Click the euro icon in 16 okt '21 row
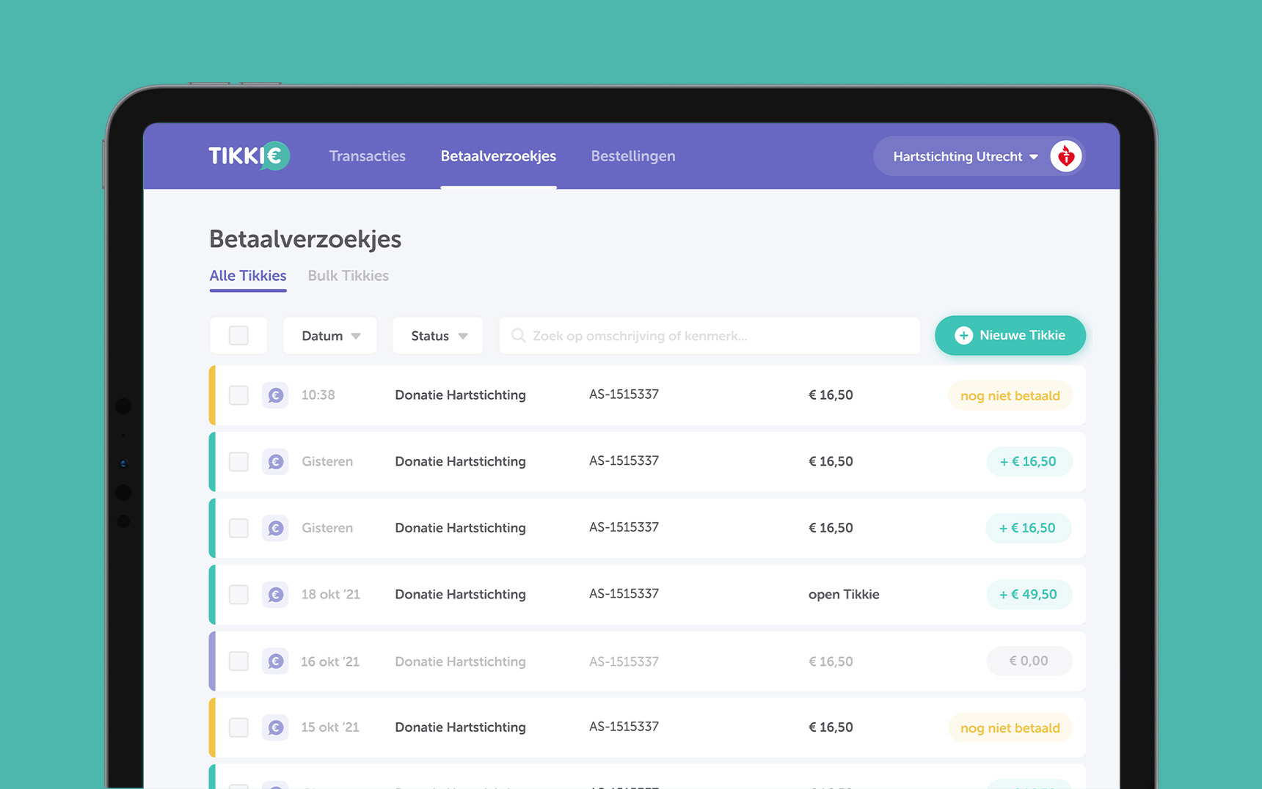The width and height of the screenshot is (1262, 789). [275, 661]
